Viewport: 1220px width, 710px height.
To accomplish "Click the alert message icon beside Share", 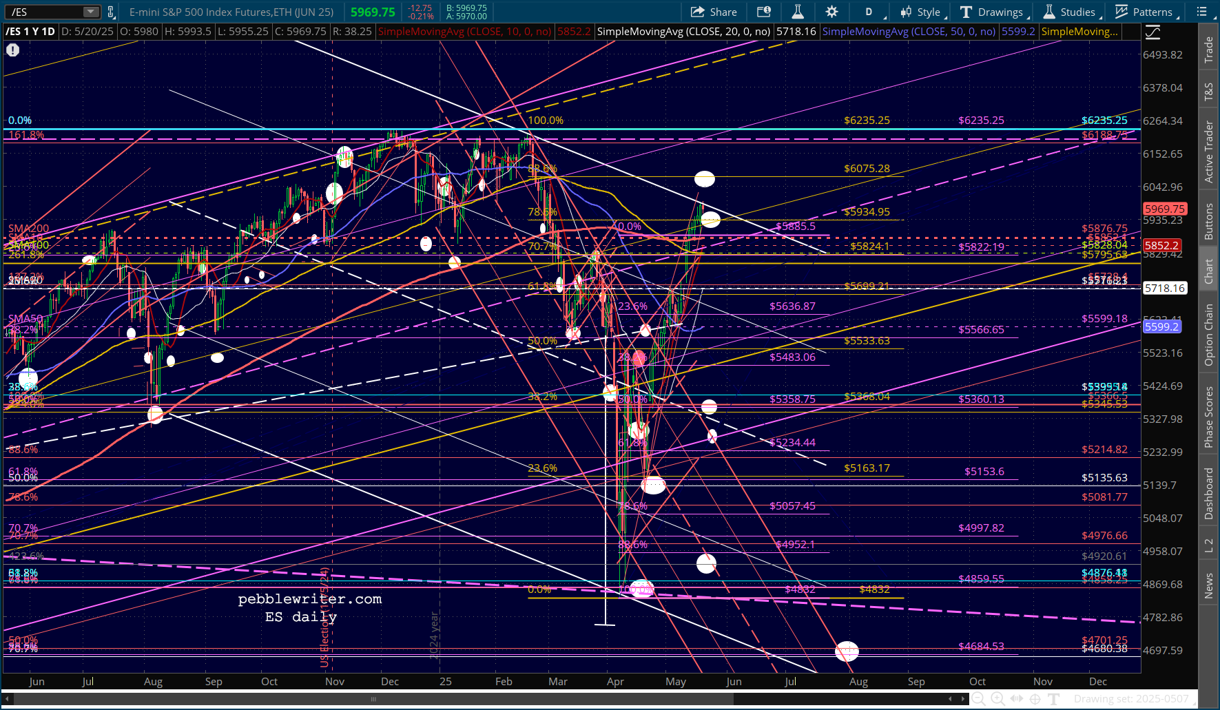I will pyautogui.click(x=763, y=12).
